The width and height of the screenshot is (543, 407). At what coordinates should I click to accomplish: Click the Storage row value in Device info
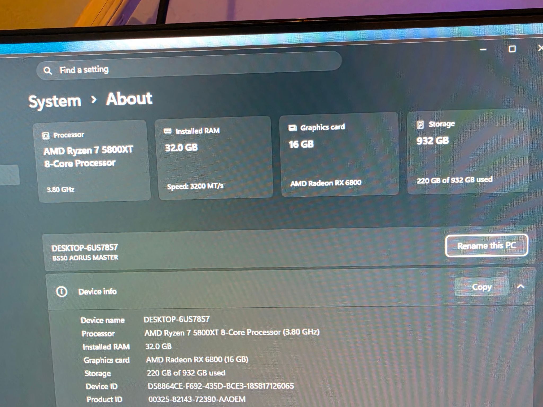[x=186, y=373]
